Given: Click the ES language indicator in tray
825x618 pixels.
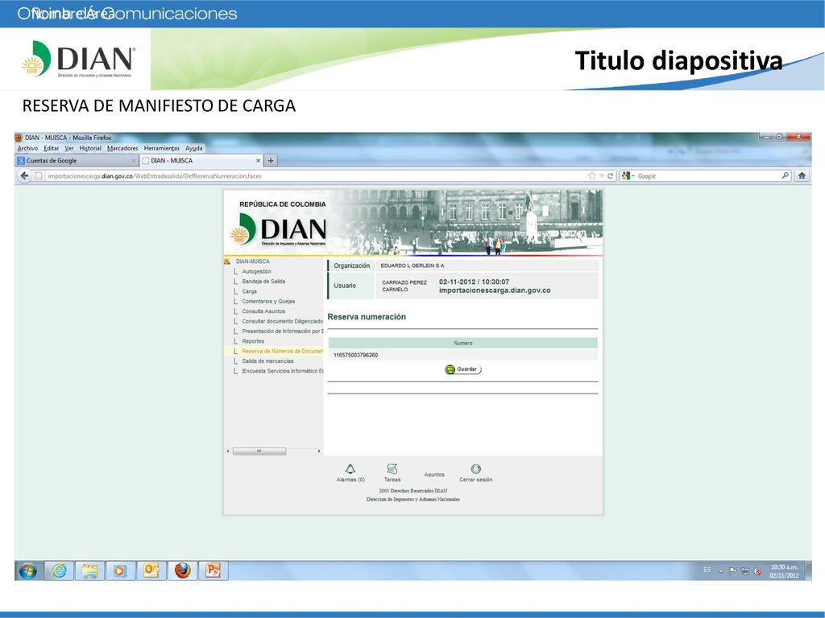Looking at the screenshot, I should pos(707,570).
